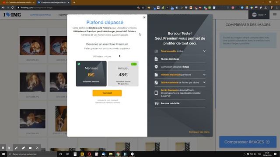This screenshot has width=280, height=157.
Task: Open the Teste user account menu
Action: 259,15
